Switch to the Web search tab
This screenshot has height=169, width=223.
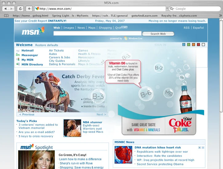tap(57, 28)
